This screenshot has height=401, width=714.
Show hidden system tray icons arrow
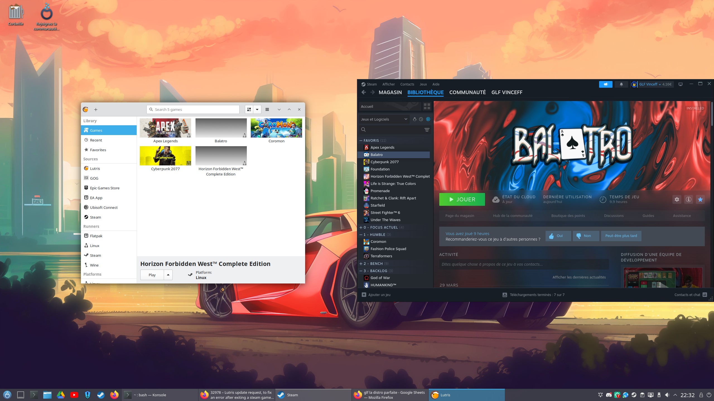(675, 395)
